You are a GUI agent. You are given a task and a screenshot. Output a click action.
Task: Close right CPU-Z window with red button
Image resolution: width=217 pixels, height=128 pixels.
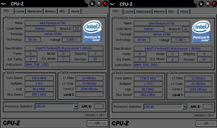pyautogui.click(x=214, y=4)
